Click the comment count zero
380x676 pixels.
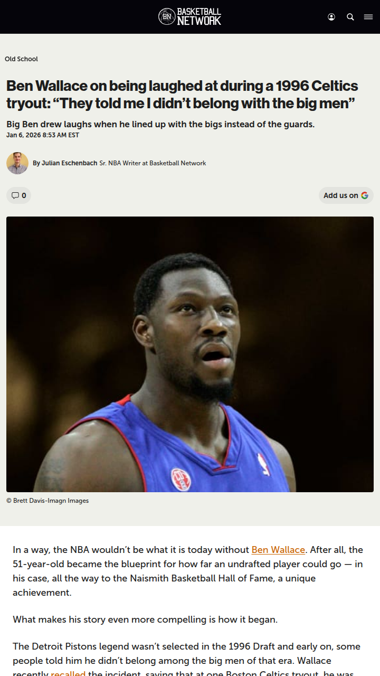24,195
